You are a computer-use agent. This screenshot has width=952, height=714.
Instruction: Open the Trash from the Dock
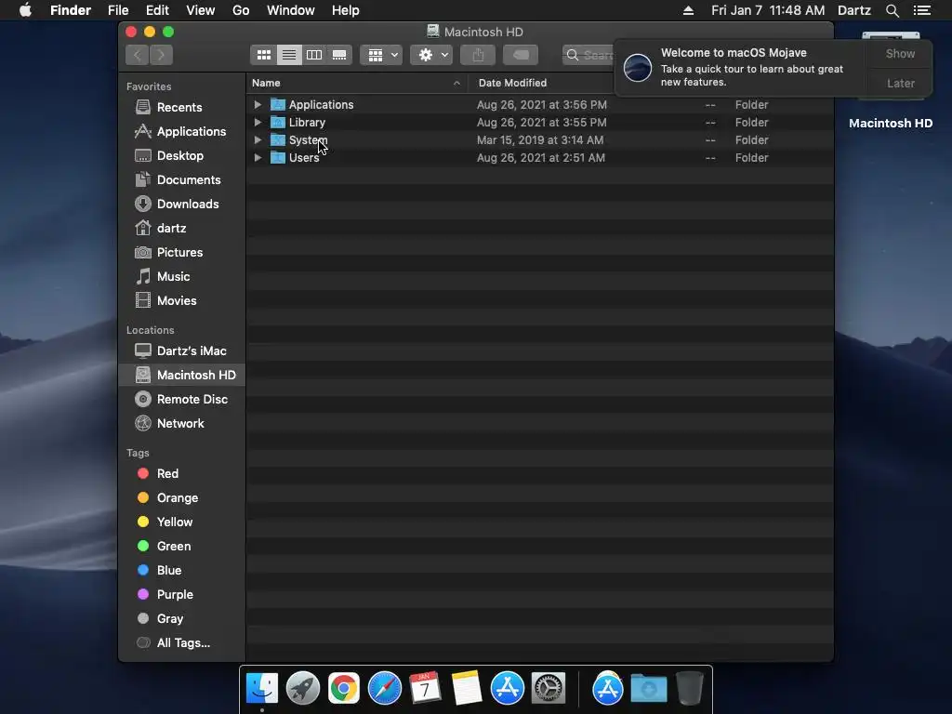(x=689, y=689)
